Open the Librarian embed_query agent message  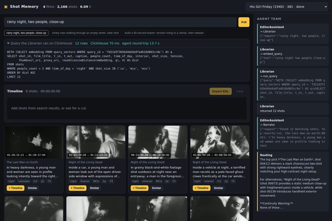point(293,56)
